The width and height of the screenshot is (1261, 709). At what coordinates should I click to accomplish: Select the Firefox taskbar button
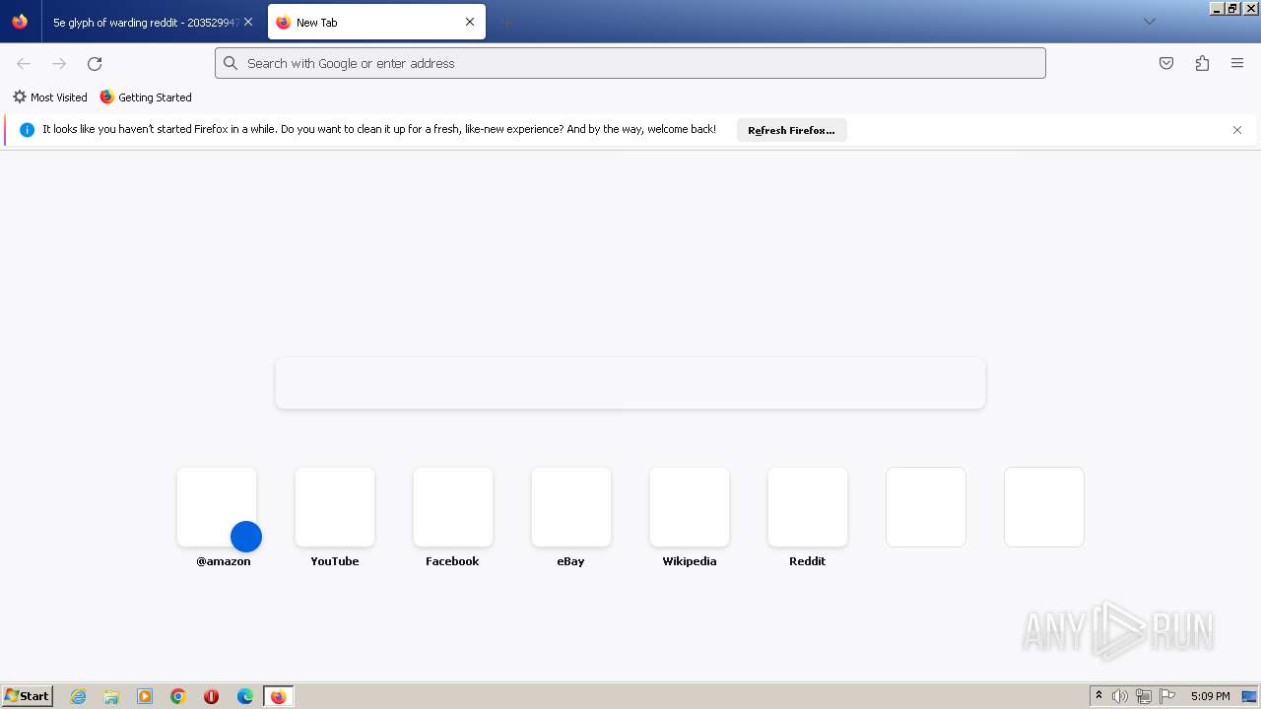click(x=278, y=696)
